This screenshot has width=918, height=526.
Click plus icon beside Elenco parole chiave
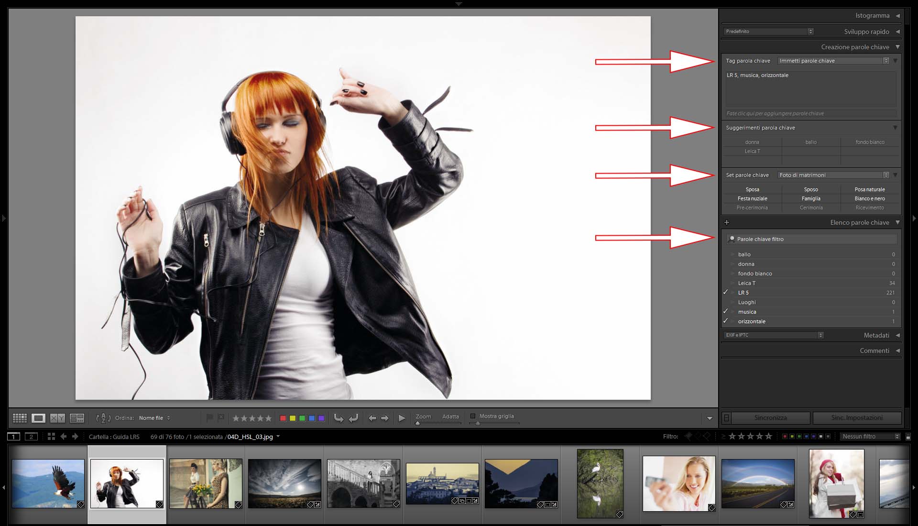point(727,222)
